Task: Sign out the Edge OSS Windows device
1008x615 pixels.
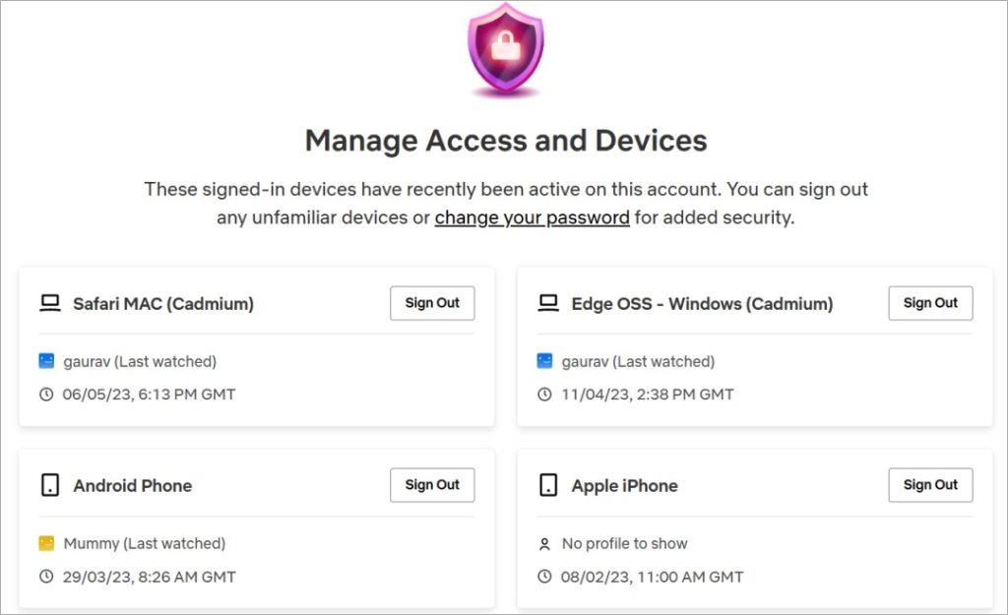Action: pos(930,303)
